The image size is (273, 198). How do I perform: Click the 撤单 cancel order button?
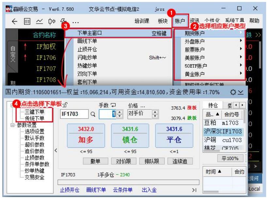pos(95,161)
